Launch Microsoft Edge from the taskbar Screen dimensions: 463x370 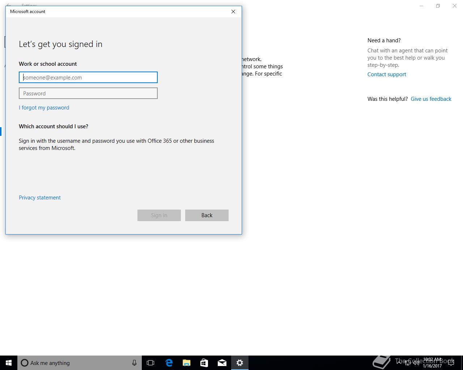pos(169,363)
